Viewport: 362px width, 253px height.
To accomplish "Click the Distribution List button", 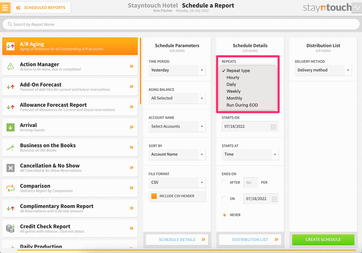I will (250, 240).
